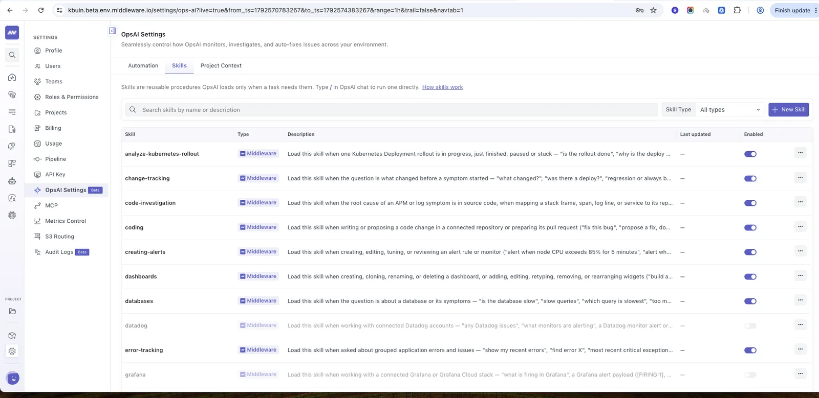Toggle off the coding skill
Screen dimensions: 819x398
(x=750, y=227)
